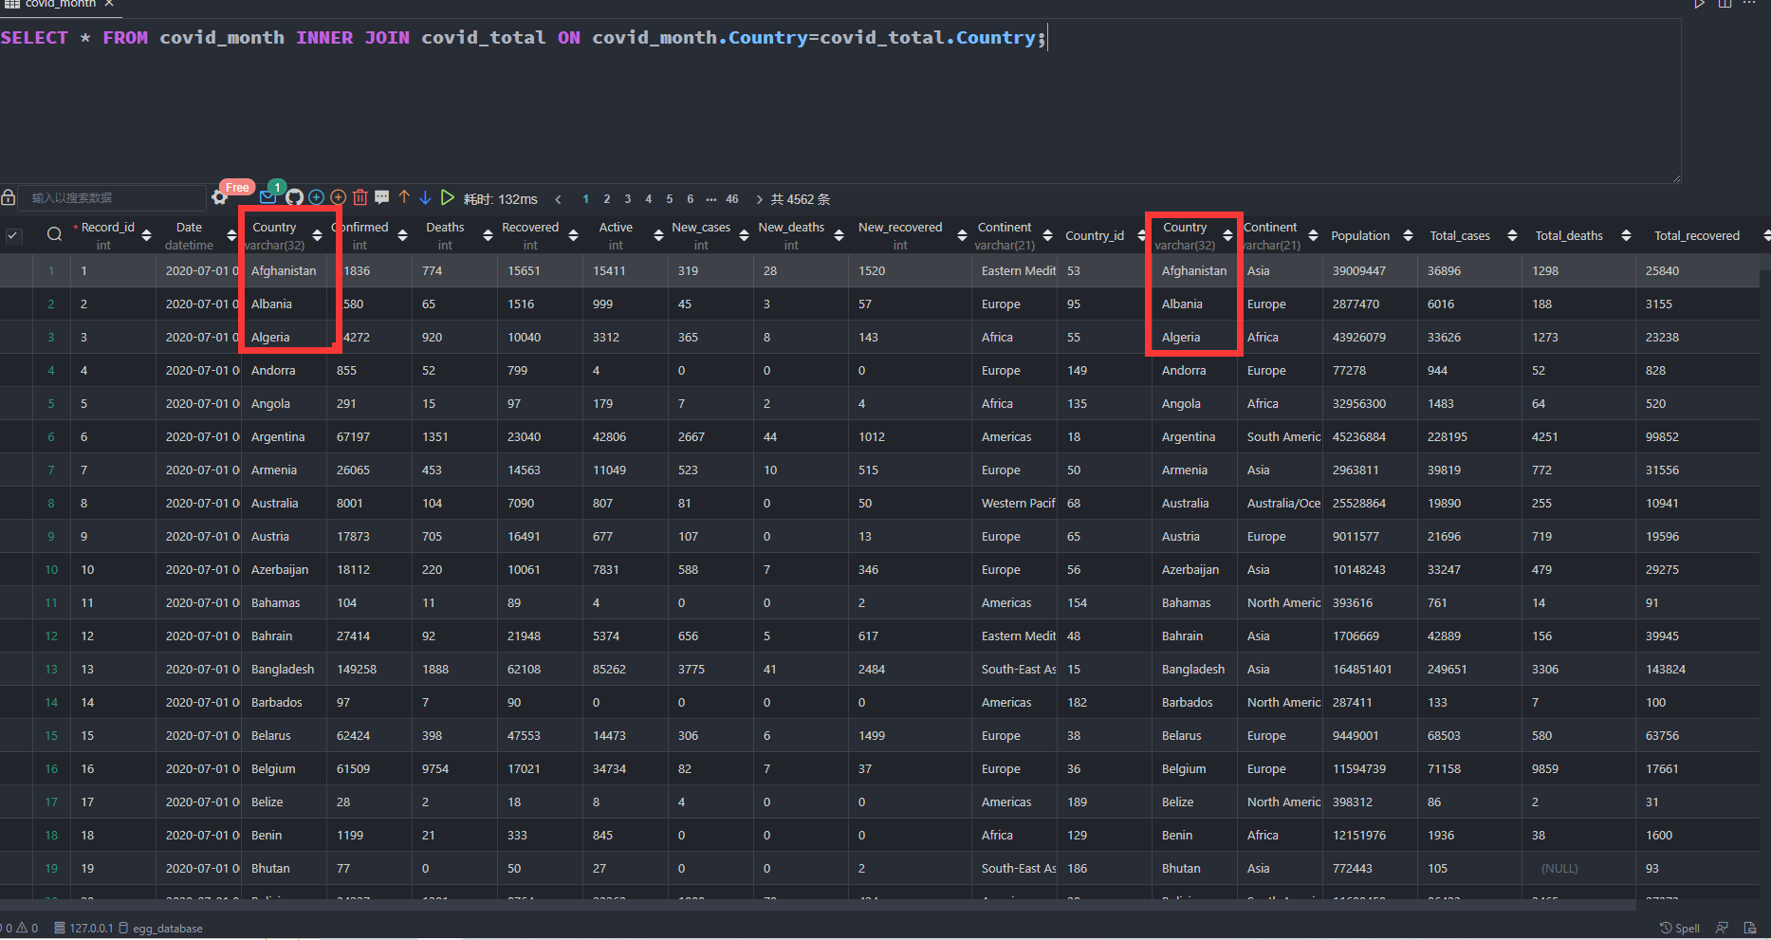The image size is (1771, 940).
Task: Toggle sort arrows on second Continent column
Action: coord(1313,235)
